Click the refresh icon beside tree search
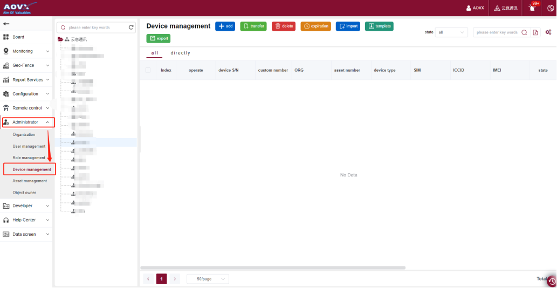557x288 pixels. click(131, 28)
